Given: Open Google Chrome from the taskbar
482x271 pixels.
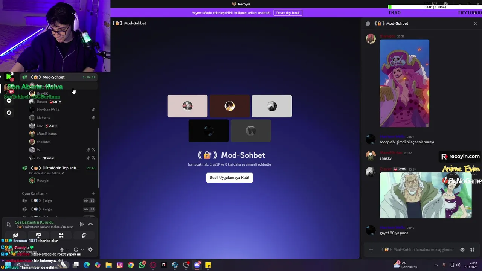Looking at the screenshot, I should (x=131, y=265).
